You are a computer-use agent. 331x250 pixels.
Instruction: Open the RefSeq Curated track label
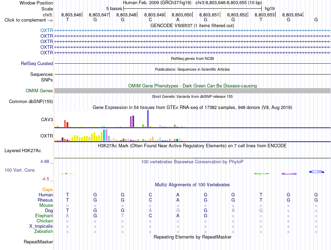coord(37,63)
